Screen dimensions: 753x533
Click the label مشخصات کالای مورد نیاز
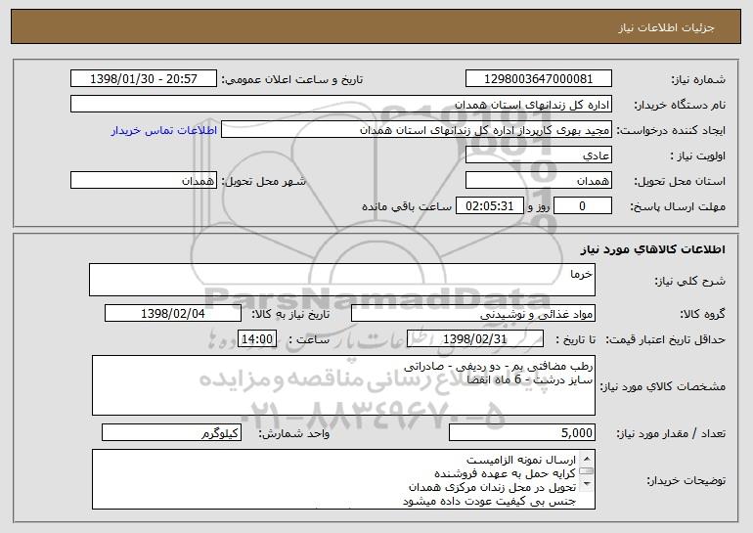(x=663, y=386)
